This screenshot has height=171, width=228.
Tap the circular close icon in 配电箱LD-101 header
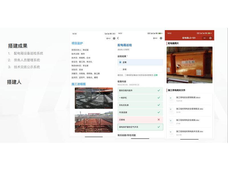tap(210, 38)
